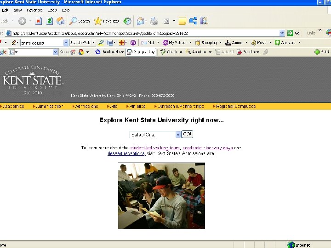
Task: Click the AutoLink button
Action: coord(196,52)
